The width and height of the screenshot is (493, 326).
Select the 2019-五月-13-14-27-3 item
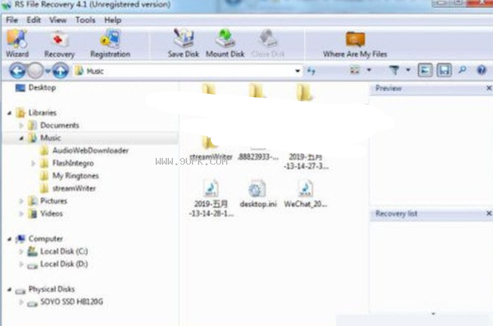306,161
